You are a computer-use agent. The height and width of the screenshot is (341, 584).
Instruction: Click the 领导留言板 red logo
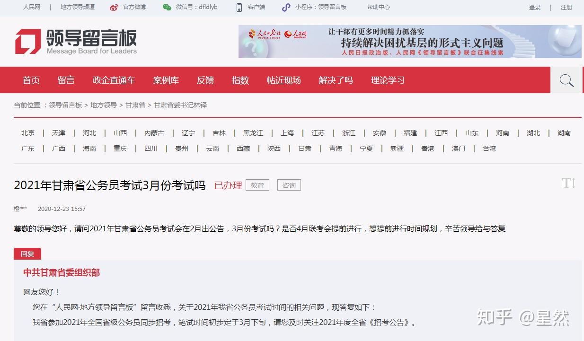point(76,42)
